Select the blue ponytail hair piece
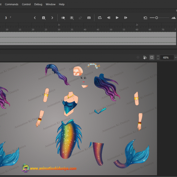The image size is (177, 177). pos(57,75)
